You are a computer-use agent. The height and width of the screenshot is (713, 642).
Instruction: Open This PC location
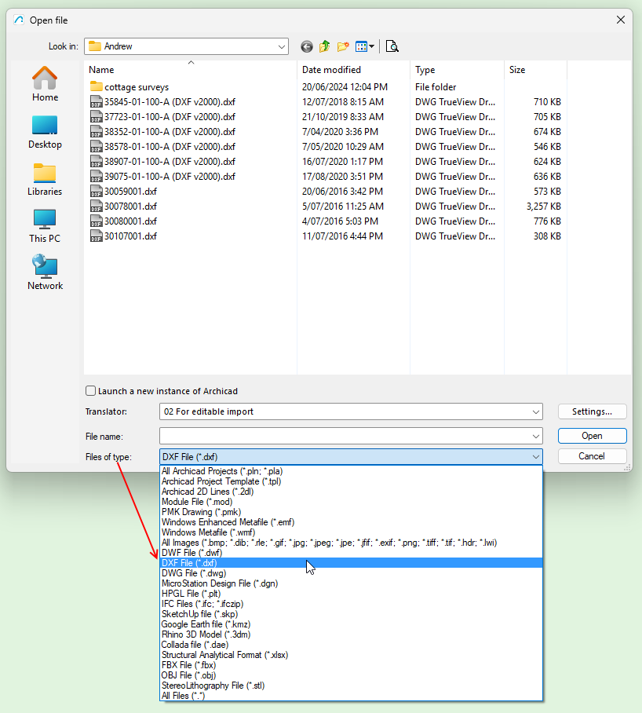(45, 226)
